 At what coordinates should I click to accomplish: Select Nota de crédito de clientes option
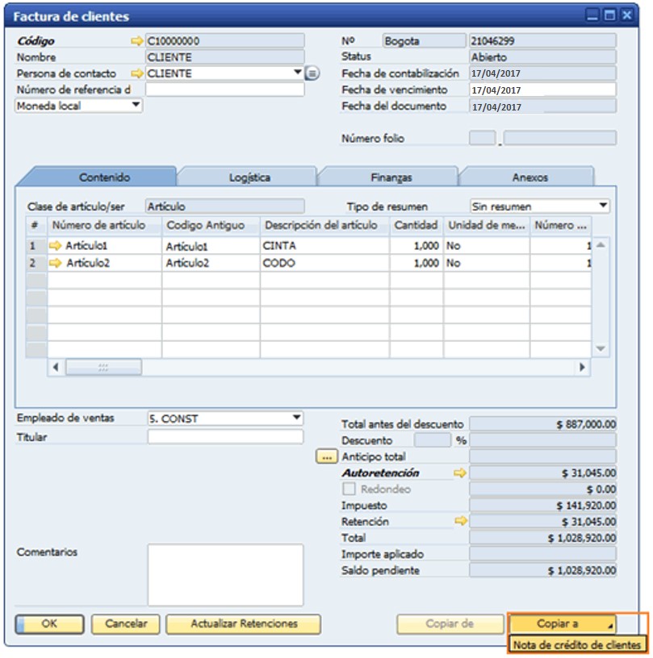point(578,644)
